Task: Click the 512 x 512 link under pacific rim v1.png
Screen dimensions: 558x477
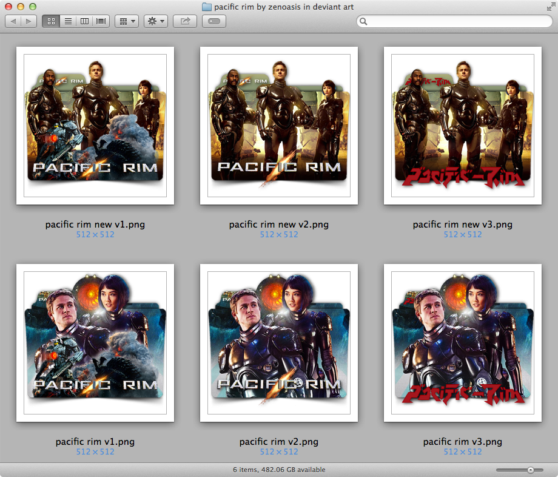Action: point(95,452)
